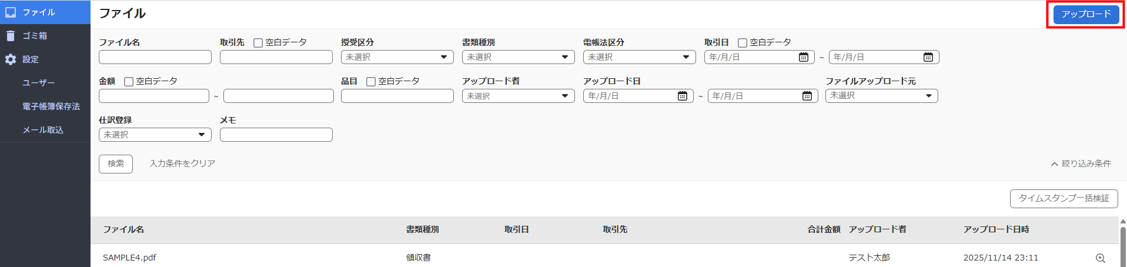Open calendar picker for アップロード日 start date
The height and width of the screenshot is (267, 1127).
pyautogui.click(x=682, y=96)
